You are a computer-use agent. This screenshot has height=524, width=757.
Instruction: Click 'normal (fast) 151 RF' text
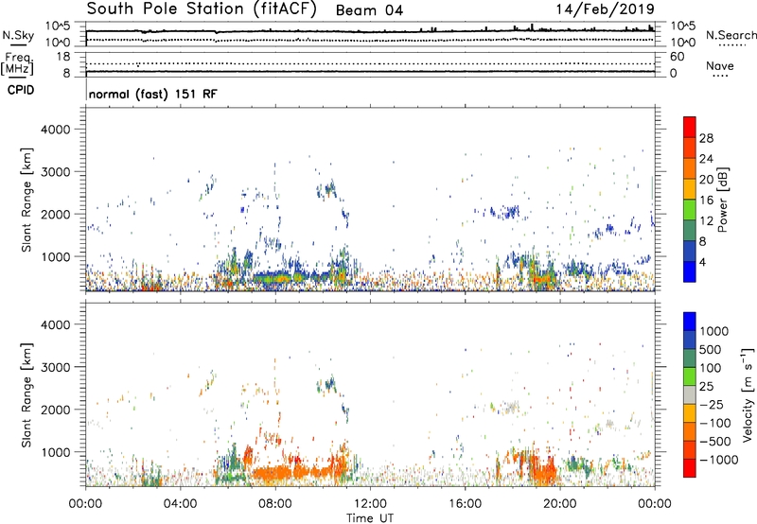[x=153, y=94]
